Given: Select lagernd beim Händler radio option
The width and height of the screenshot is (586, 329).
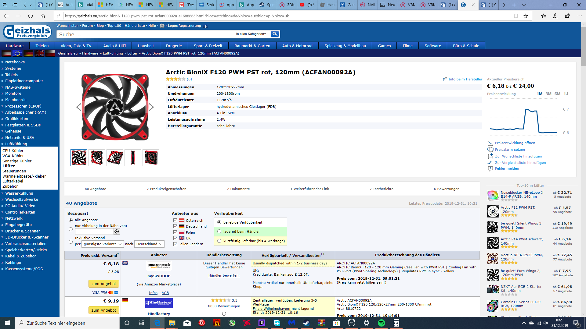Looking at the screenshot, I should click(x=219, y=232).
